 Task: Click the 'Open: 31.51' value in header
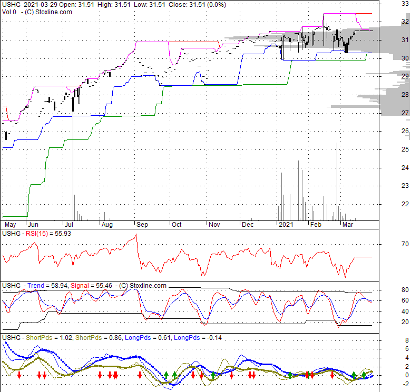coord(76,5)
